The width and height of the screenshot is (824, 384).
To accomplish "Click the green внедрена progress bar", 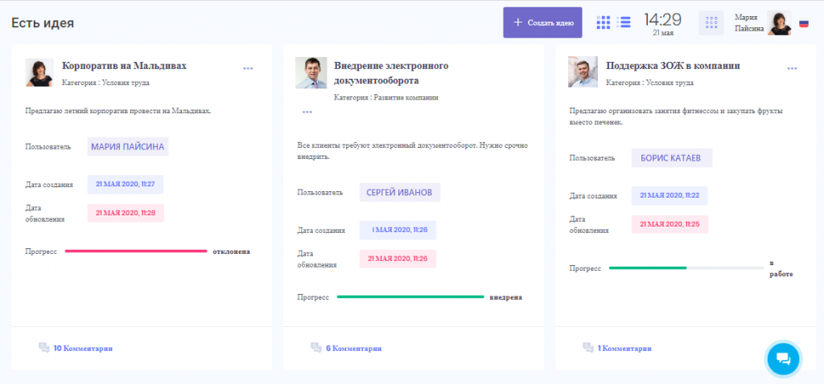I will 410,297.
